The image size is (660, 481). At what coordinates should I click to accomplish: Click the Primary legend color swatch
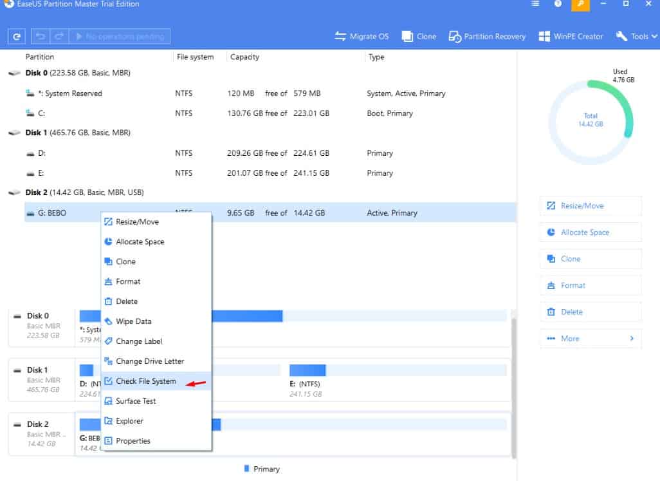click(246, 469)
